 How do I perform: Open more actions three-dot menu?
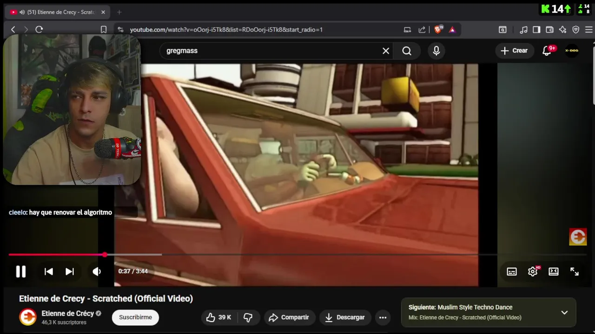click(x=383, y=317)
